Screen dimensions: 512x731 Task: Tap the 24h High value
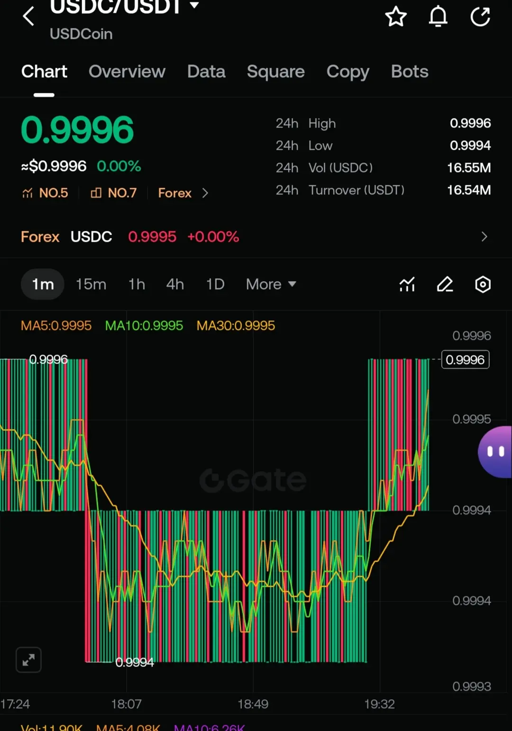pyautogui.click(x=470, y=123)
